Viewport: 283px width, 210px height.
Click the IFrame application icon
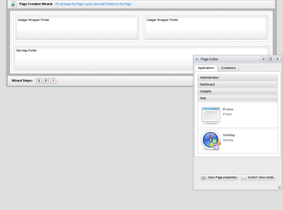click(211, 115)
